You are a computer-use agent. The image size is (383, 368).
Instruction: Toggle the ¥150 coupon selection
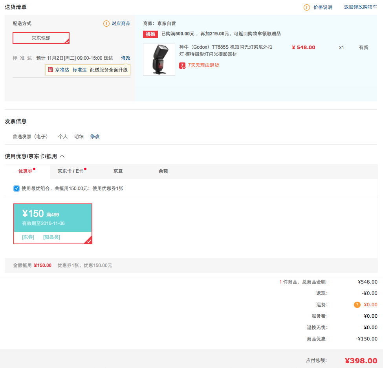click(x=53, y=224)
